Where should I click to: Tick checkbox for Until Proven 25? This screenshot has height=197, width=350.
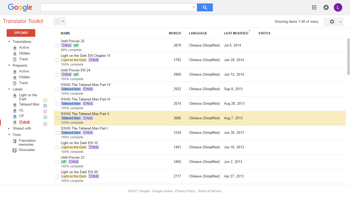pyautogui.click(x=57, y=45)
